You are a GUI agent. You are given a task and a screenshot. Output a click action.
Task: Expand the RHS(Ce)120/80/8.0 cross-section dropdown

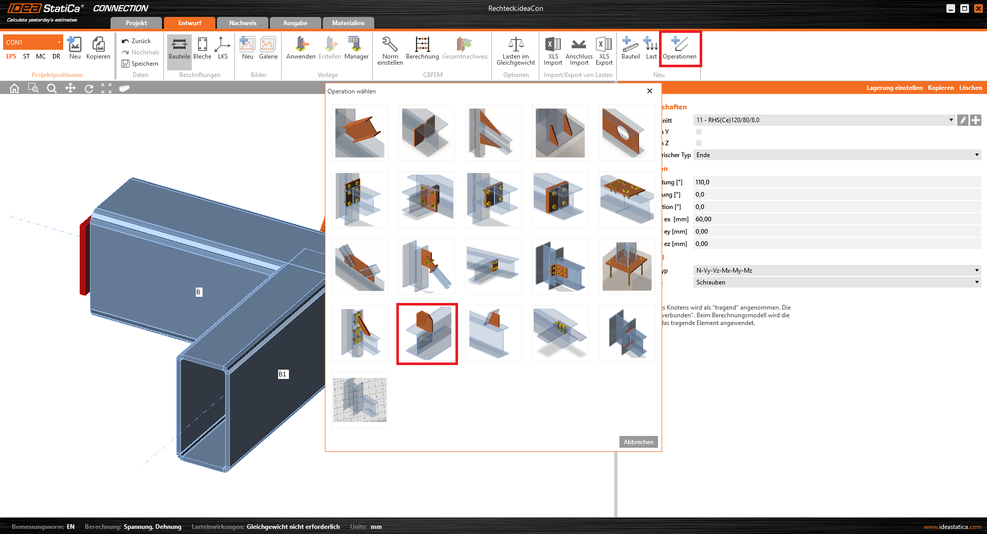coord(951,120)
